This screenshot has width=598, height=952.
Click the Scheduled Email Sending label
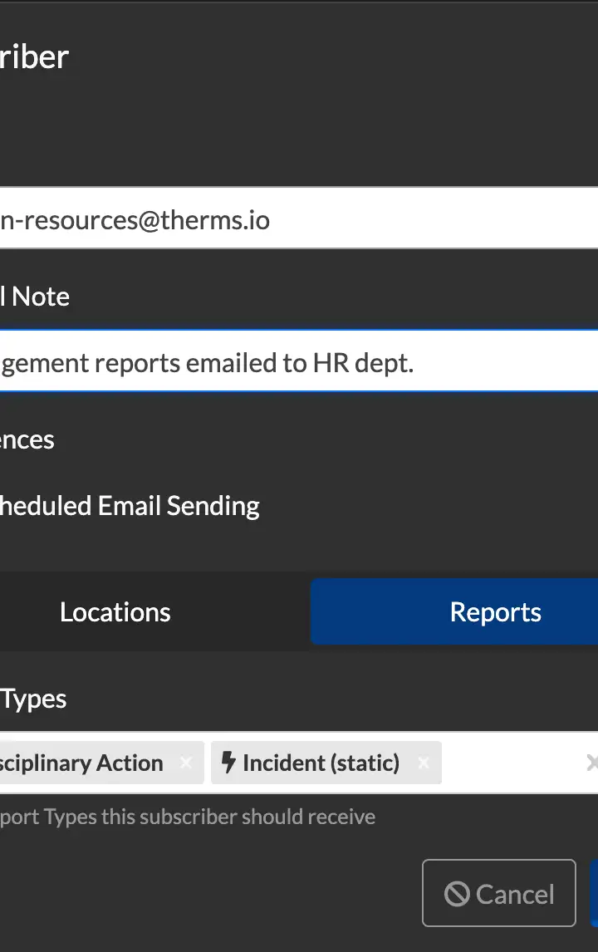(130, 506)
